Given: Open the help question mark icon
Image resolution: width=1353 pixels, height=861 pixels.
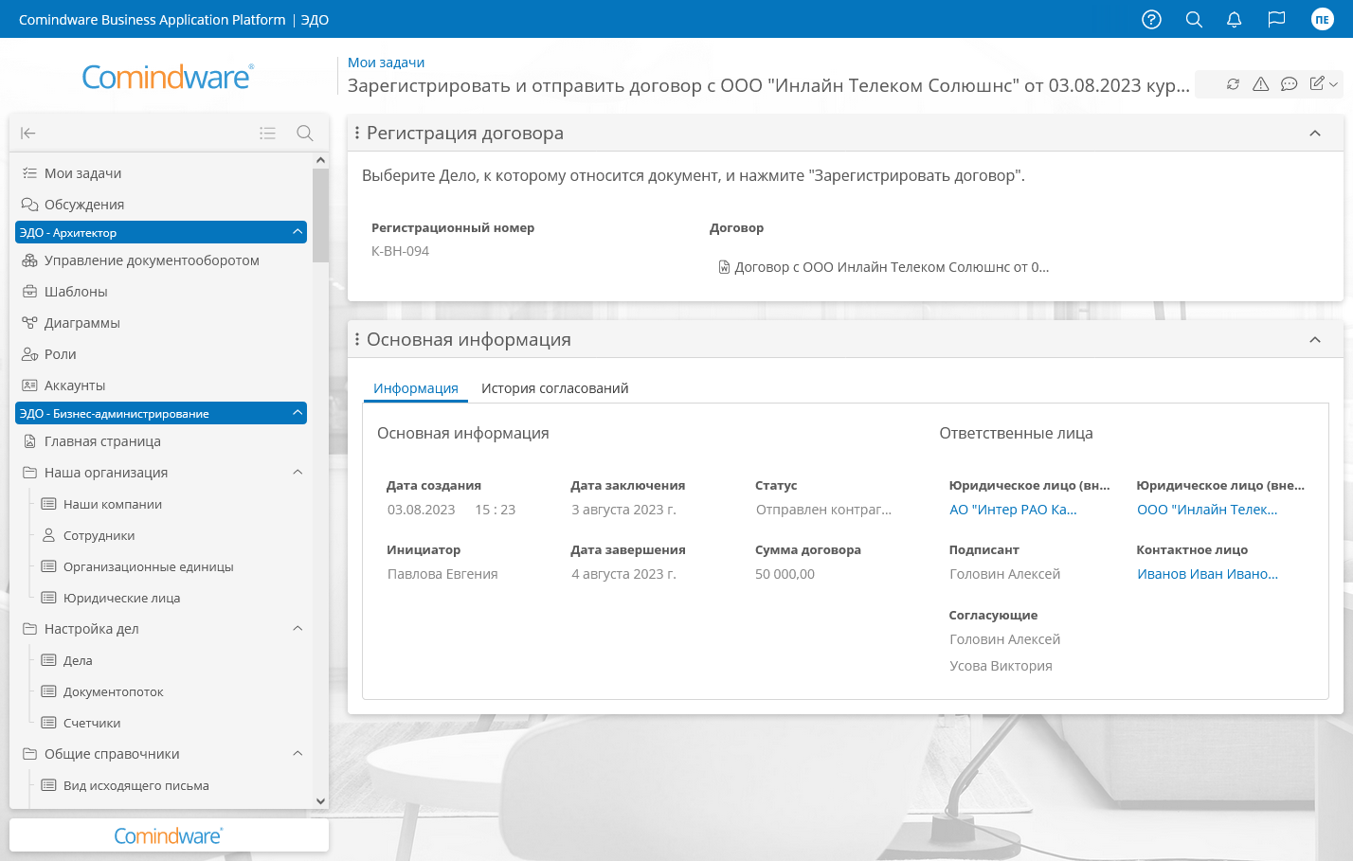Looking at the screenshot, I should click(1151, 19).
